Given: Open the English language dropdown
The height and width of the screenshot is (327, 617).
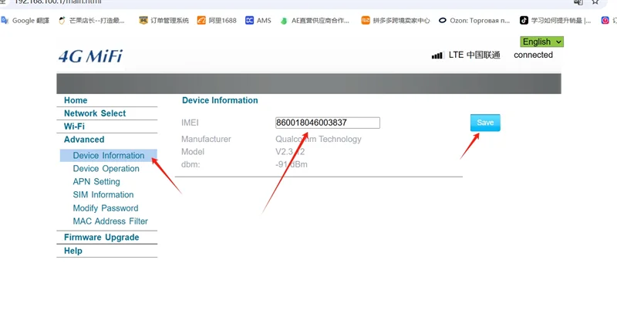Looking at the screenshot, I should (541, 42).
